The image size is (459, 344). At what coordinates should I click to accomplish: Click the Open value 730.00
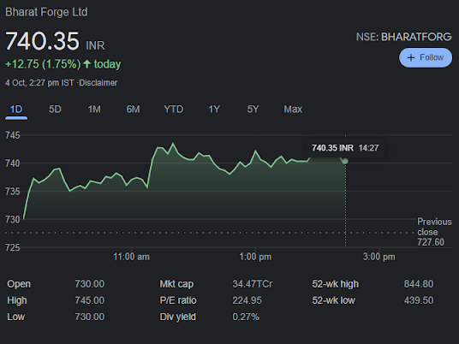pos(90,284)
